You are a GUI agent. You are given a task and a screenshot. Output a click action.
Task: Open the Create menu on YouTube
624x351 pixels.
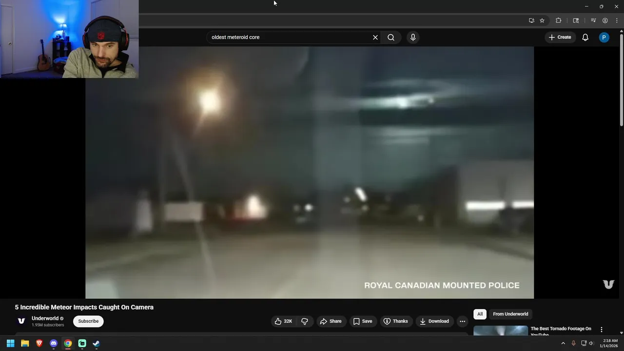(x=560, y=38)
